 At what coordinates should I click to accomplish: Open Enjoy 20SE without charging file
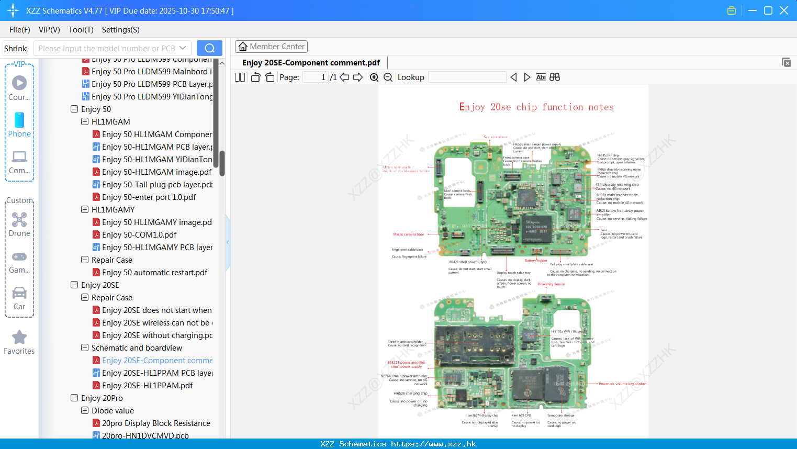coord(152,335)
